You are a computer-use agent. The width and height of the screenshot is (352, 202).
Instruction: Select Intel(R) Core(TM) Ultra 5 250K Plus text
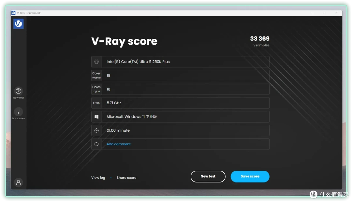tap(138, 62)
